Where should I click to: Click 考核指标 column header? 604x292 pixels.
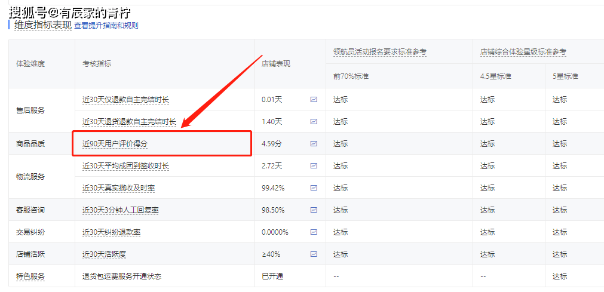pos(97,63)
